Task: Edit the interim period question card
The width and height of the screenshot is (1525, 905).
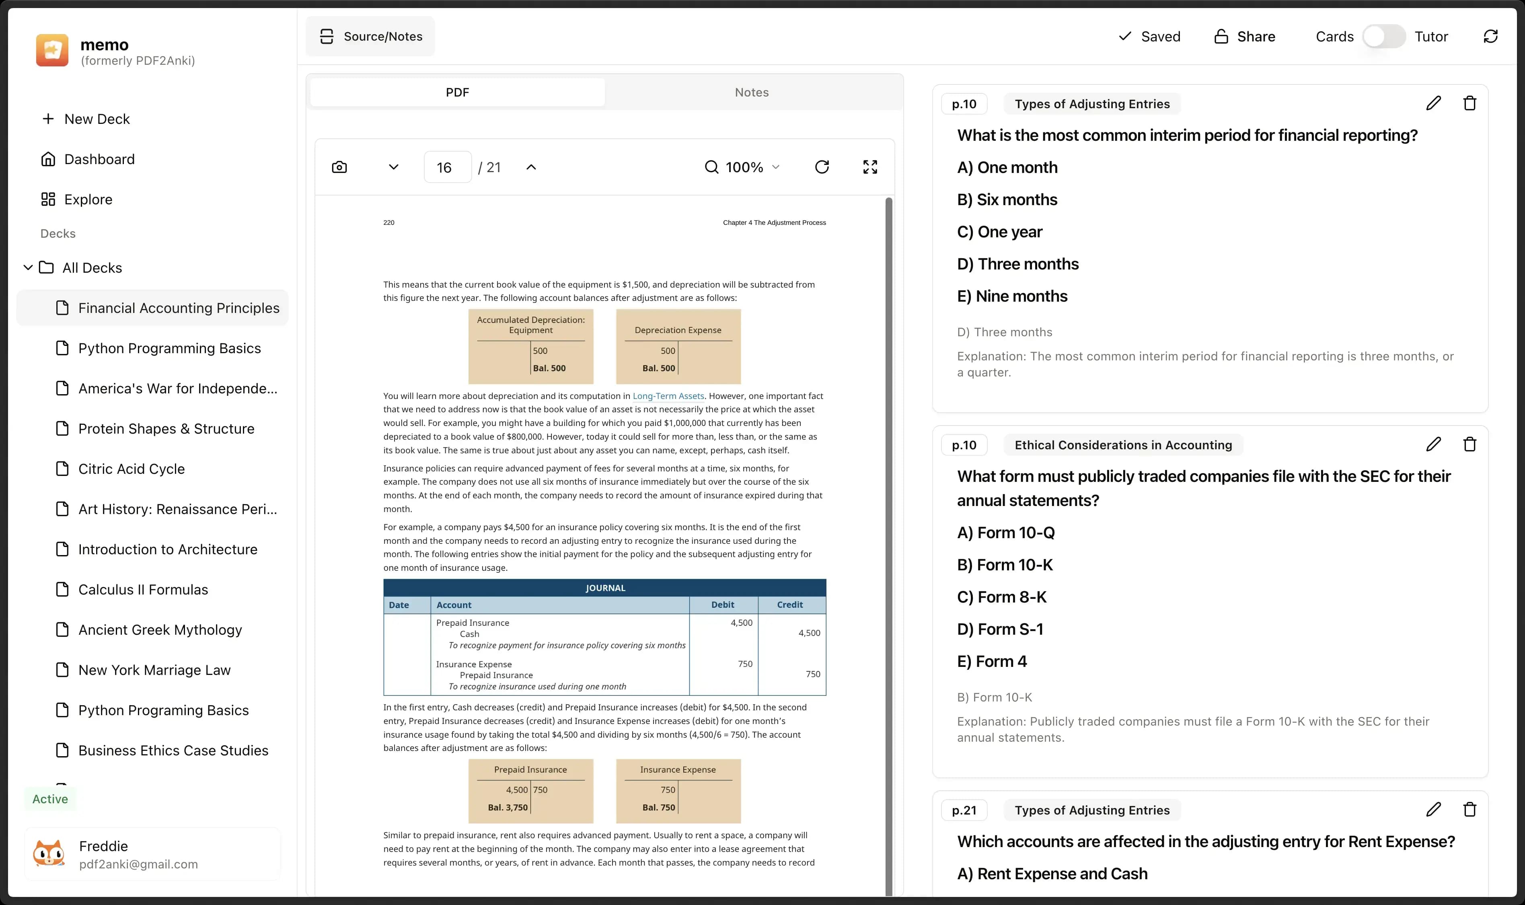Action: tap(1434, 103)
